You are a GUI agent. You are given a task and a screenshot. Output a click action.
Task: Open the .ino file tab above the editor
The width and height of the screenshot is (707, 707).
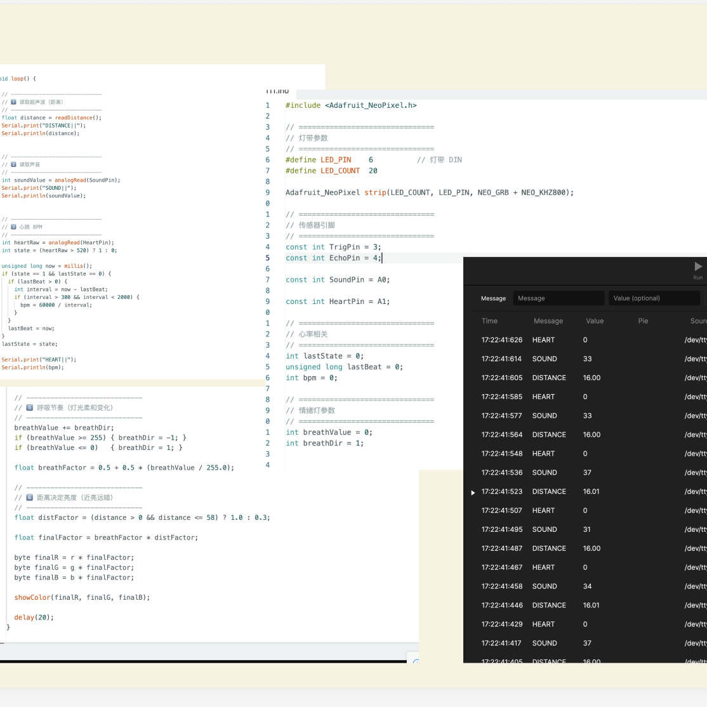277,92
